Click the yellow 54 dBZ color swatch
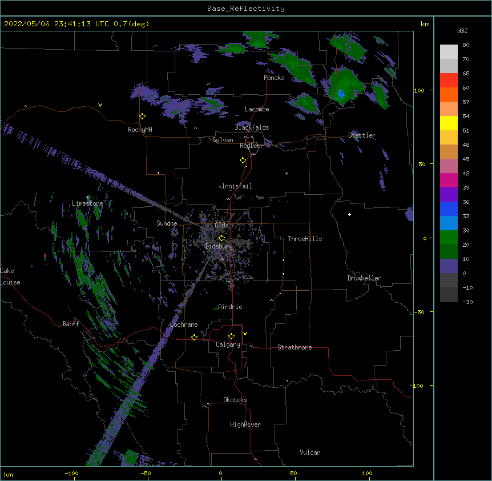This screenshot has height=481, width=492. [x=449, y=123]
